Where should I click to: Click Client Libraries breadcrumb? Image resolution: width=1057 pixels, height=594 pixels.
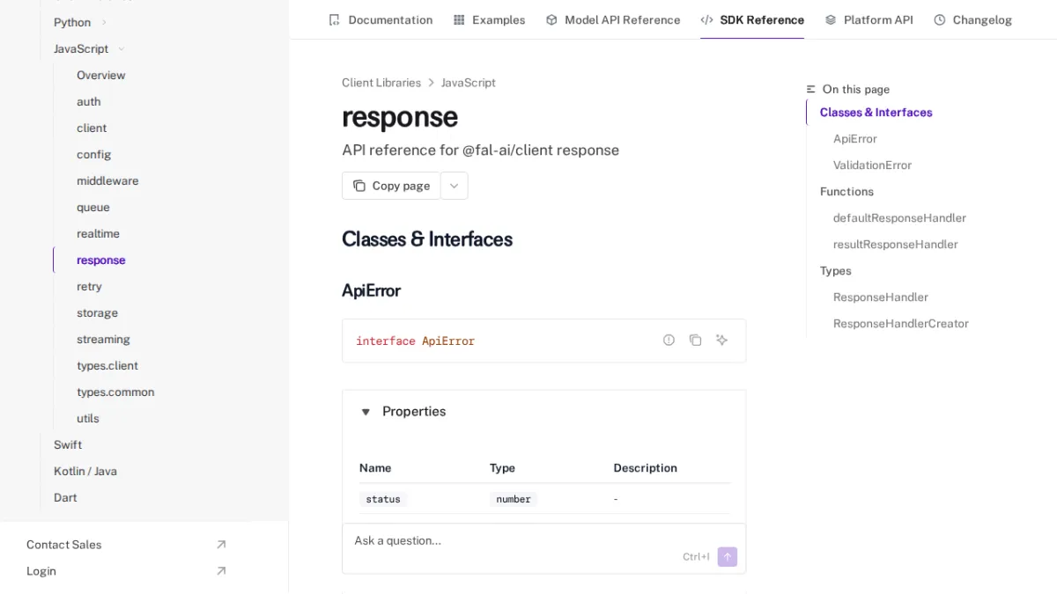coord(381,83)
